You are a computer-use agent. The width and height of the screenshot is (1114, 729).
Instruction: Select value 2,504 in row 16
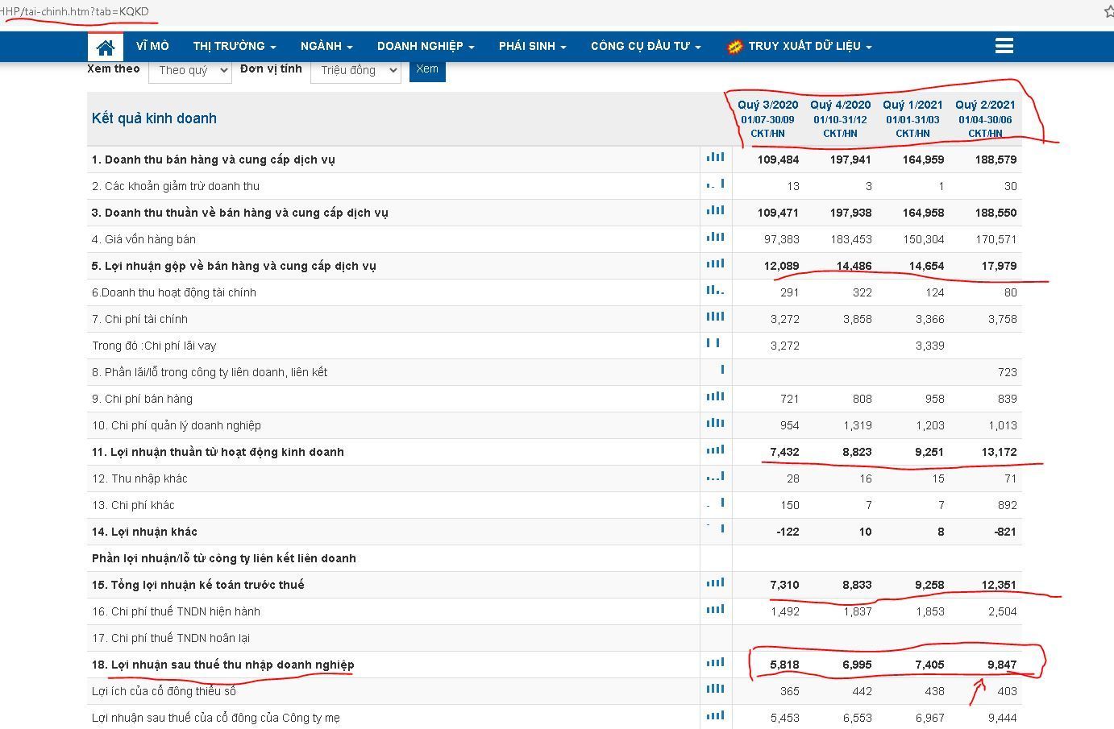[x=1002, y=611]
